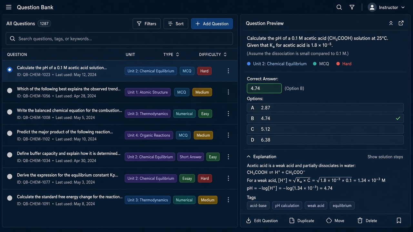This screenshot has width=413, height=232.
Task: Click the equilibrium tag
Action: tap(342, 206)
